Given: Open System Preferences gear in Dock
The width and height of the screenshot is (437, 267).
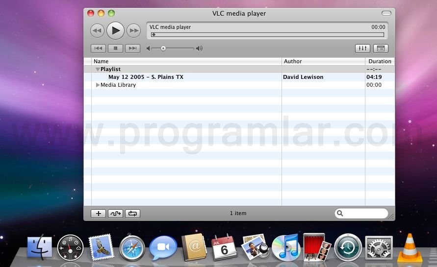Looking at the screenshot, I should [x=379, y=248].
